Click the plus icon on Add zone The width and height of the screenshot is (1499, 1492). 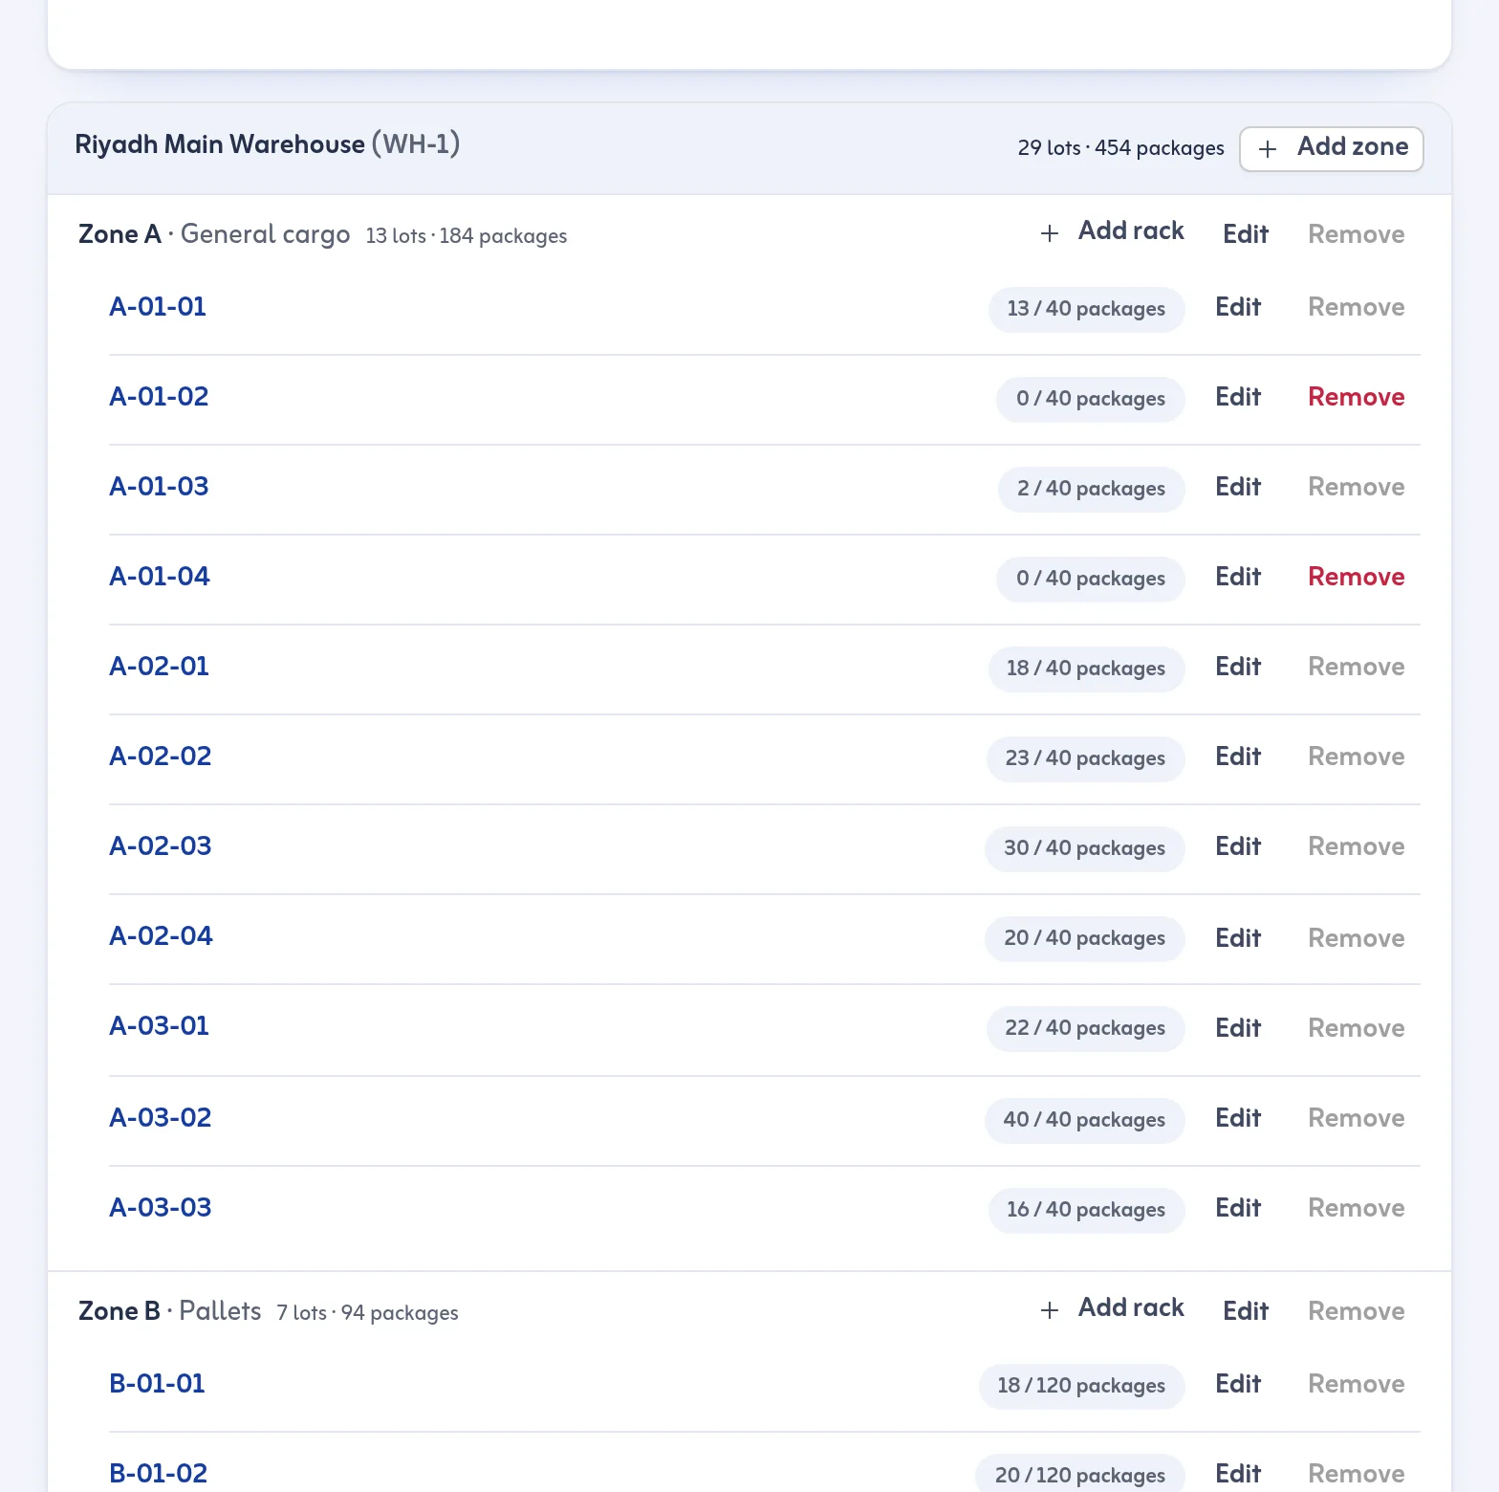[x=1268, y=149]
